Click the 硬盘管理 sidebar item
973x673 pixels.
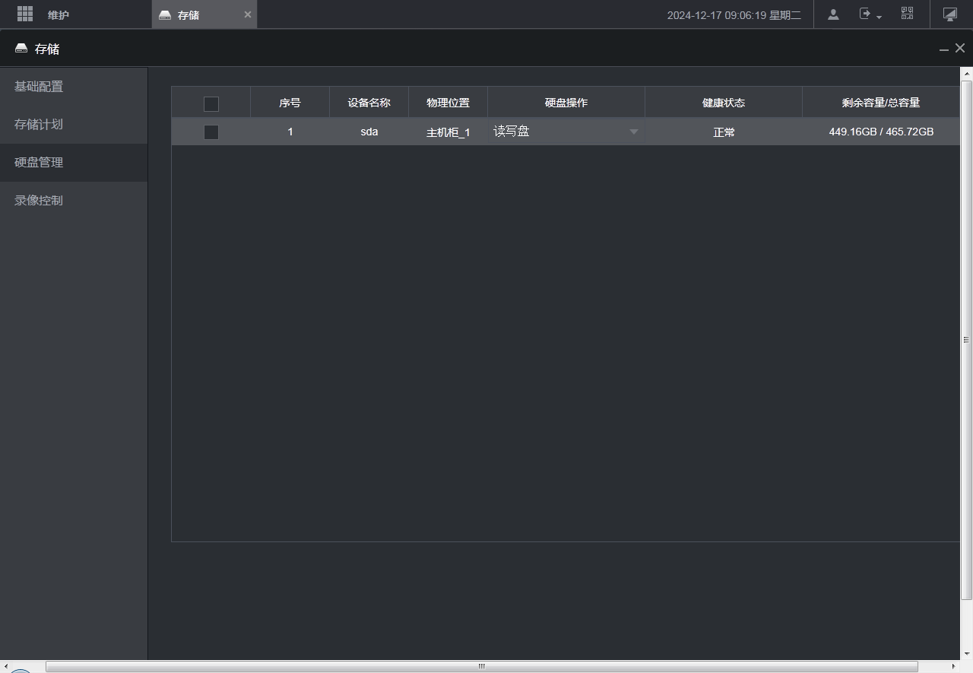[x=39, y=163]
